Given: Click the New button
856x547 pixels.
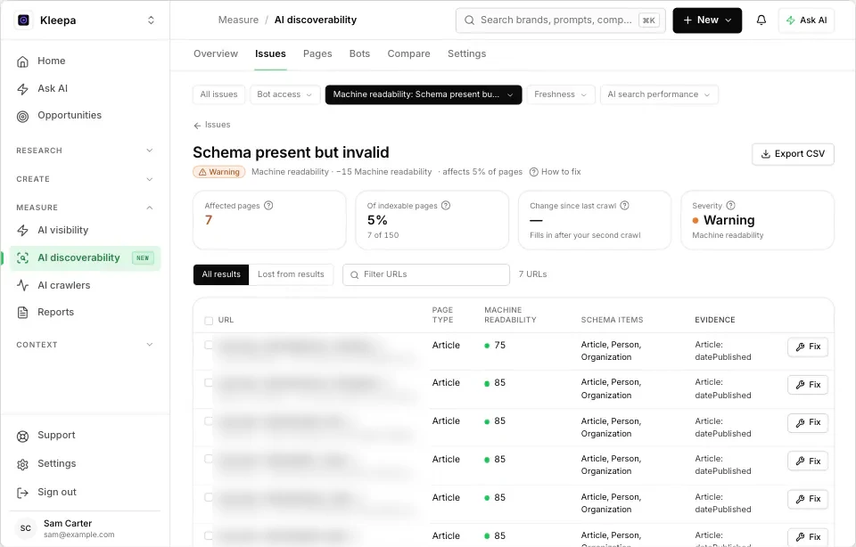Looking at the screenshot, I should coord(707,20).
